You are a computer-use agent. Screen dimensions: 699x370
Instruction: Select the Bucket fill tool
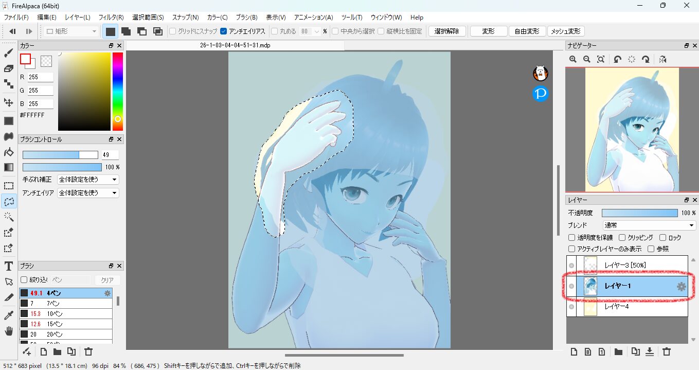9,152
